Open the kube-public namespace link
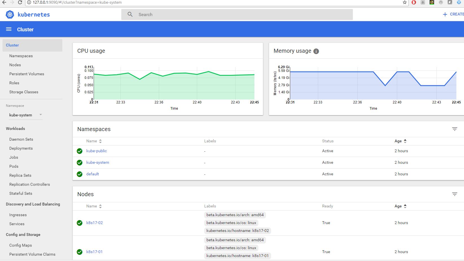This screenshot has width=464, height=261. click(x=96, y=151)
